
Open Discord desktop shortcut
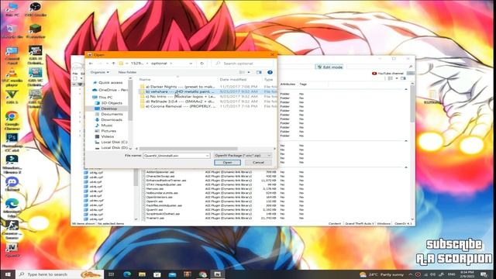(12, 184)
